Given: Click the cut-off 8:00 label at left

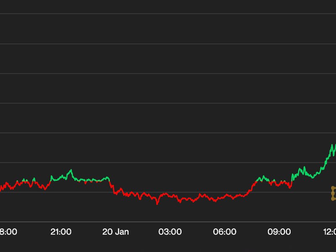Looking at the screenshot, I should [8, 231].
